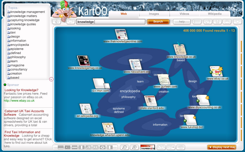Click the print icon in the toolbar

(x=227, y=22)
